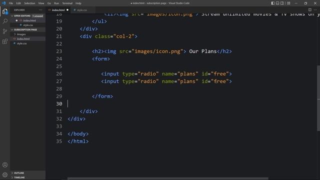This screenshot has height=180, width=320.
Task: Toggle primary sidebar layout icon
Action: click(x=272, y=3)
